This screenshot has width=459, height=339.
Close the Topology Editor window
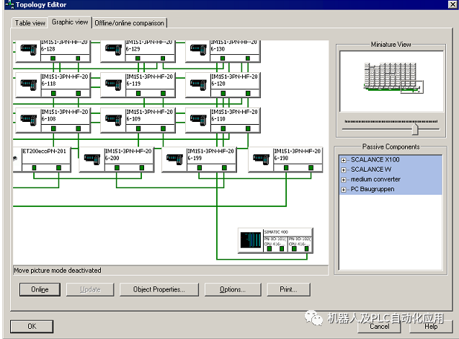[453, 4]
